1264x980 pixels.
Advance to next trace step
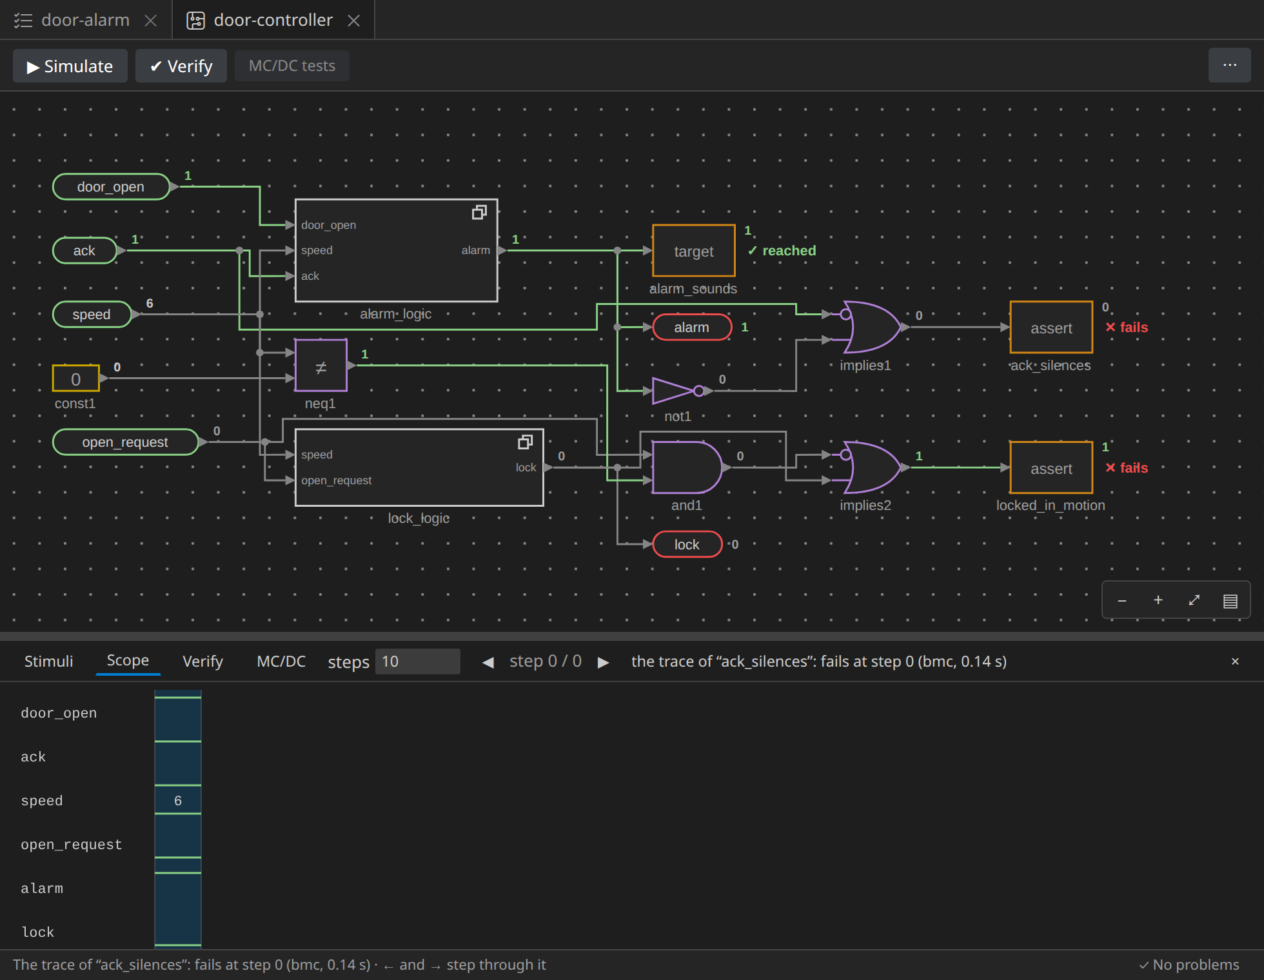tap(603, 662)
